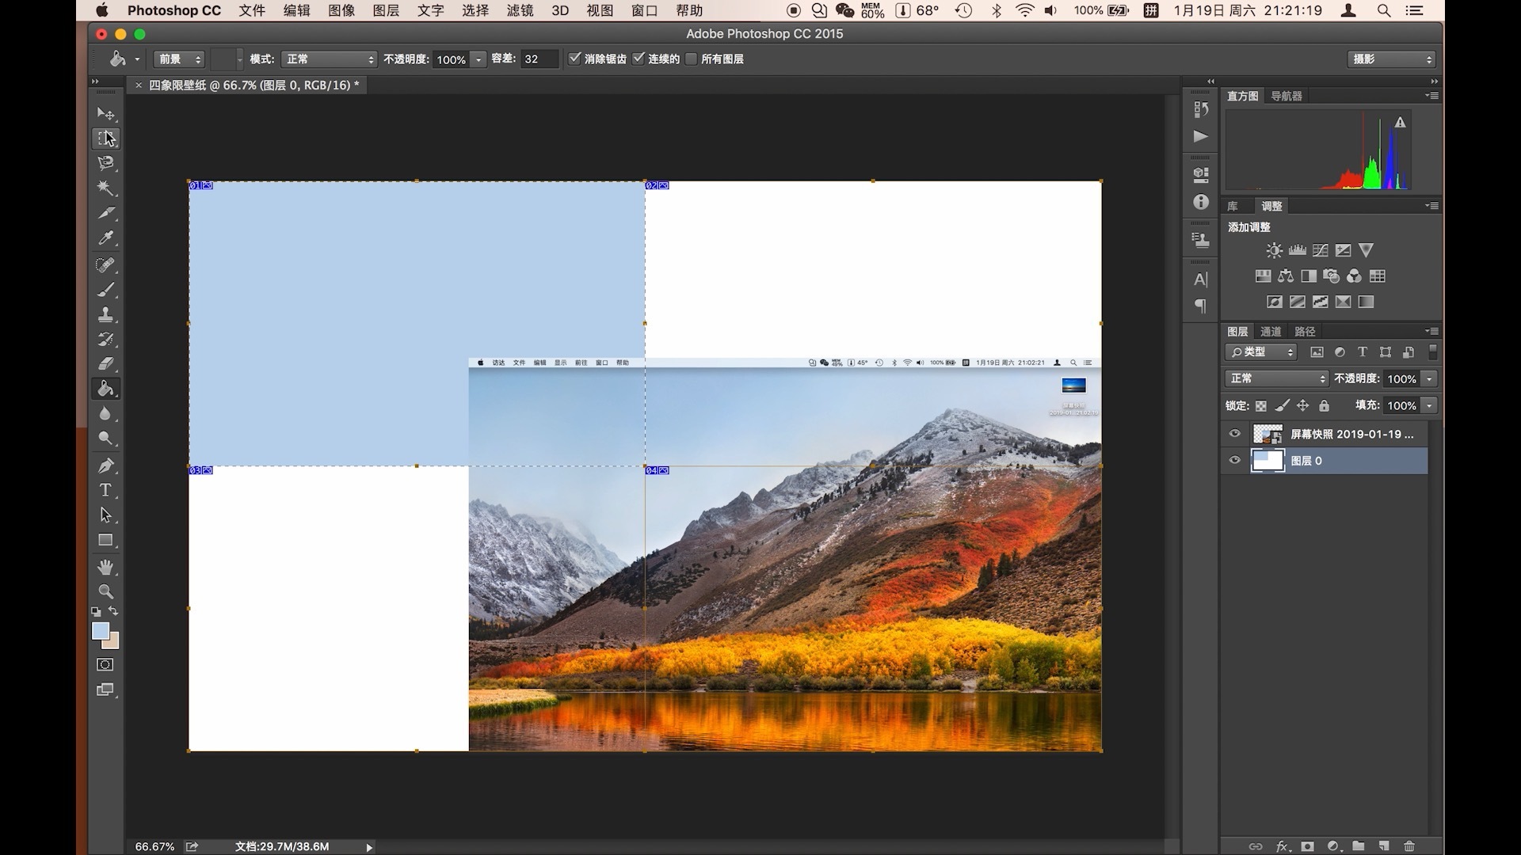Select the Zoom tool in toolbar

pyautogui.click(x=105, y=591)
